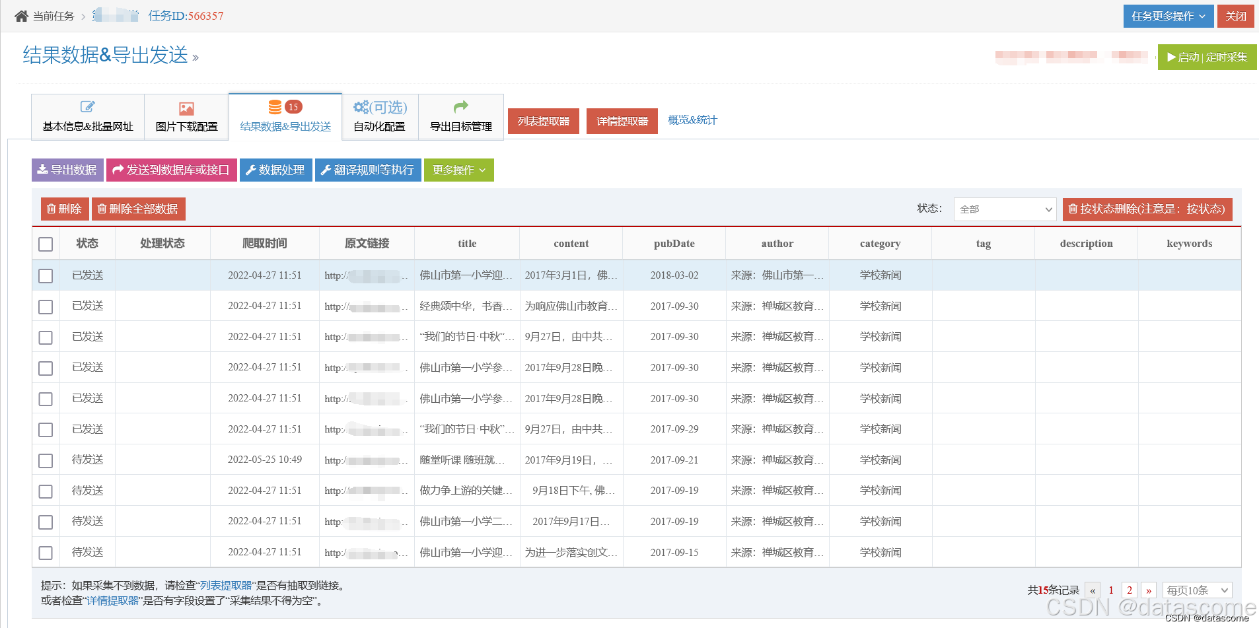Click the pubDate cell 2017-09-21
This screenshot has height=628, width=1259.
(674, 460)
